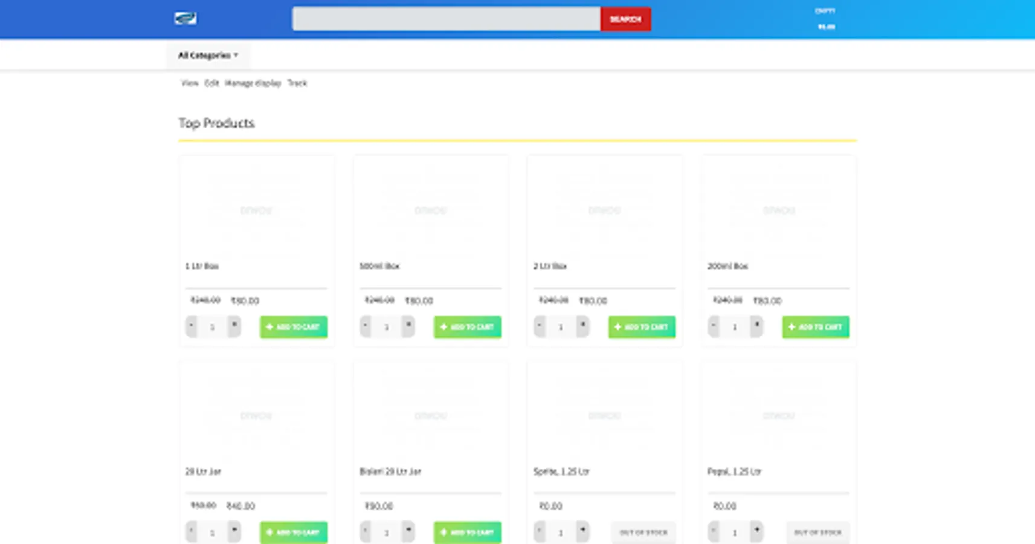Open the Sprite, 1.25 Ltr product title
Image resolution: width=1035 pixels, height=544 pixels.
(x=561, y=471)
